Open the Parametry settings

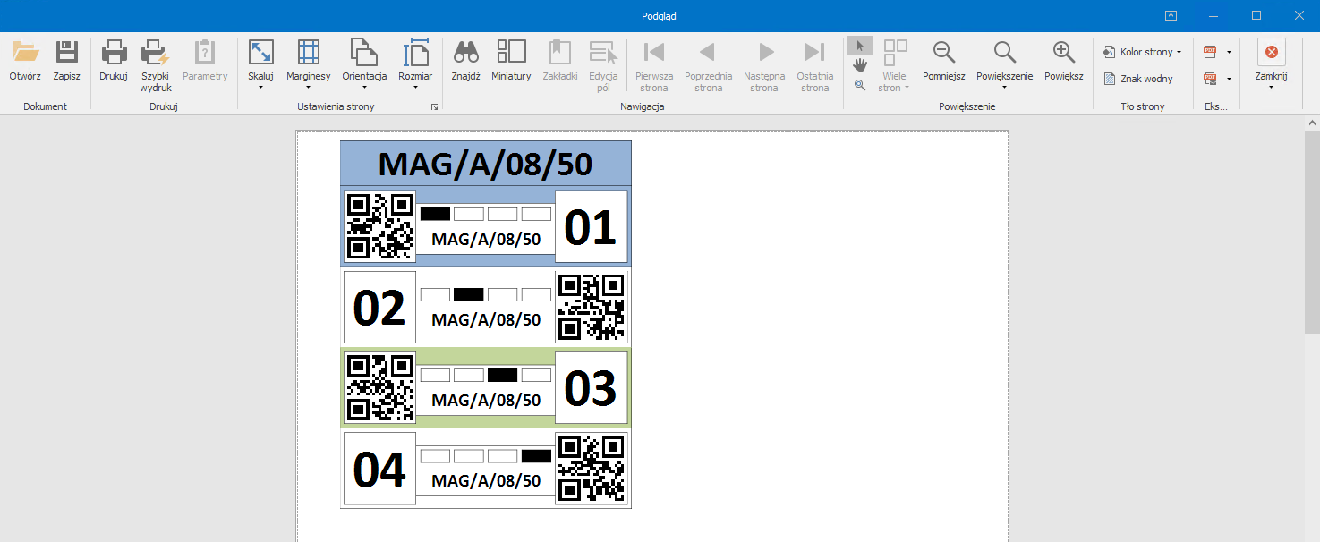click(x=206, y=61)
